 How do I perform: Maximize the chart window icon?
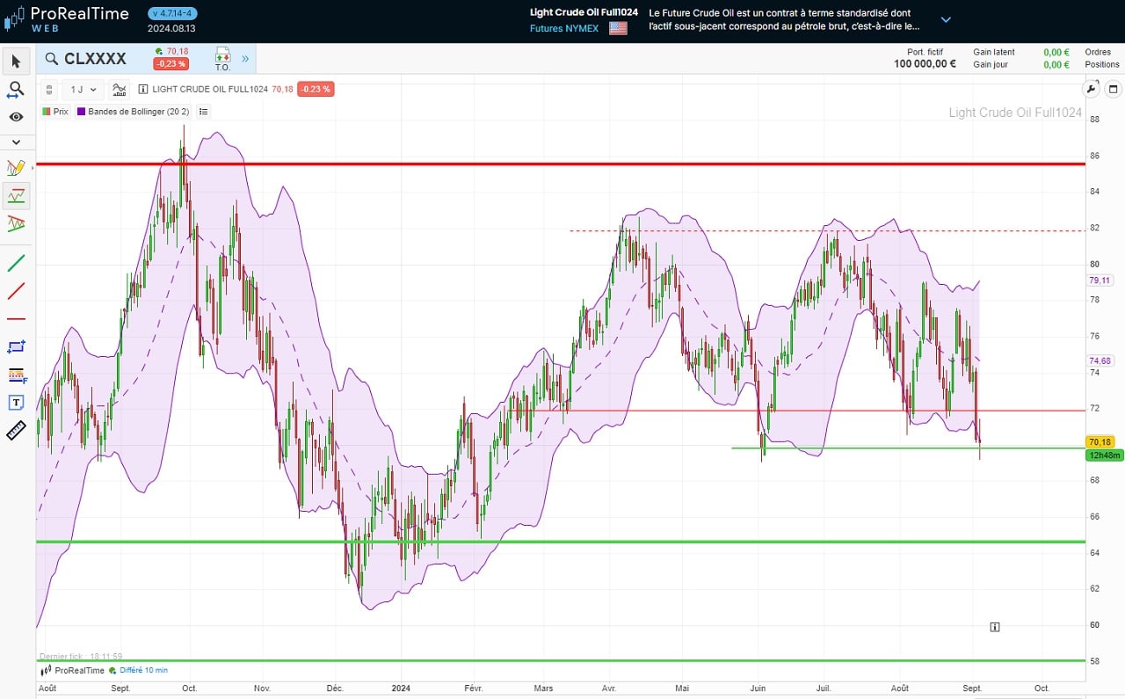1113,89
